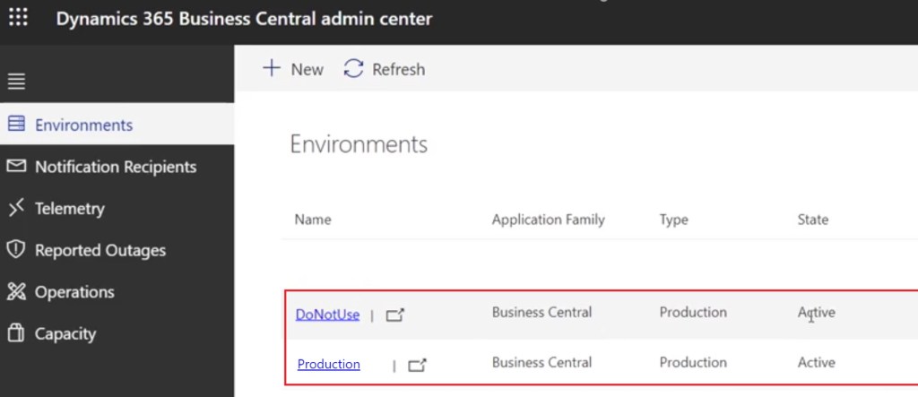Click the Telemetry icon in sidebar

16,209
